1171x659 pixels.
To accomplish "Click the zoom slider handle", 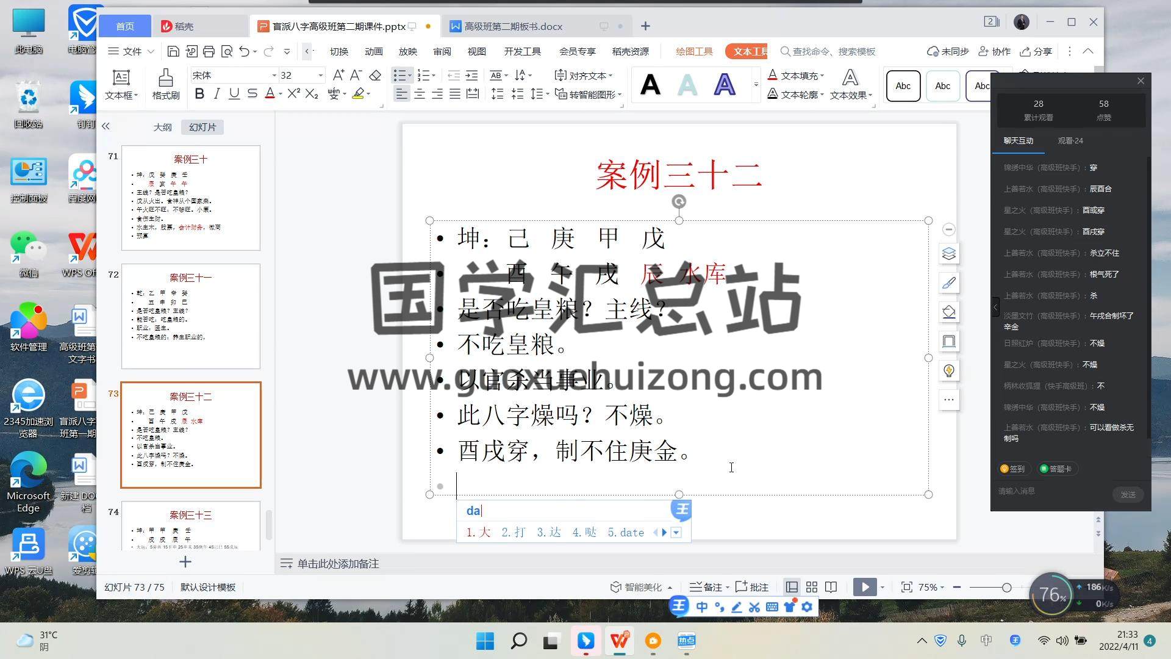I will point(1006,587).
